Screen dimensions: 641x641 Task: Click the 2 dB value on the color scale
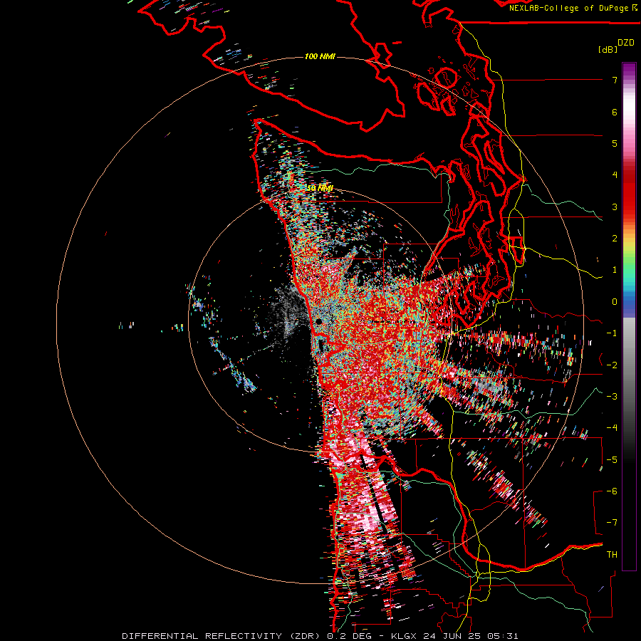coord(615,239)
